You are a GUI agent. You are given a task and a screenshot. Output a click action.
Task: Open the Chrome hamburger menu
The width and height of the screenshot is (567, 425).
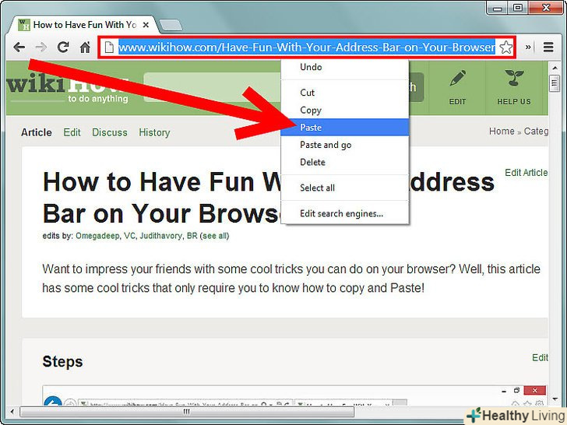point(548,47)
